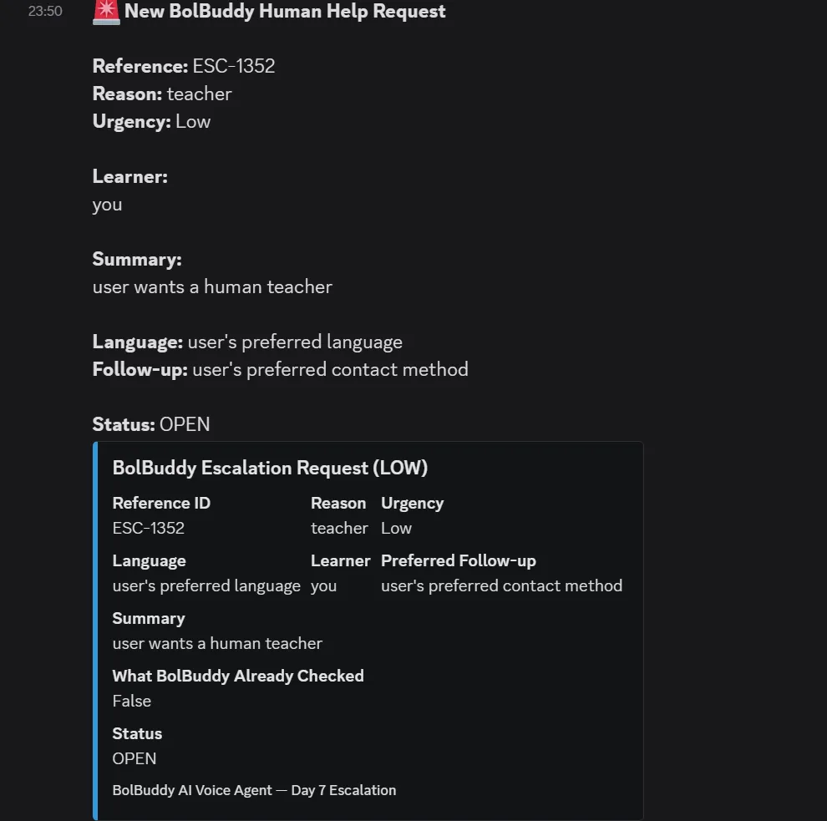Click the What BolBuddy Already Checked label

238,676
